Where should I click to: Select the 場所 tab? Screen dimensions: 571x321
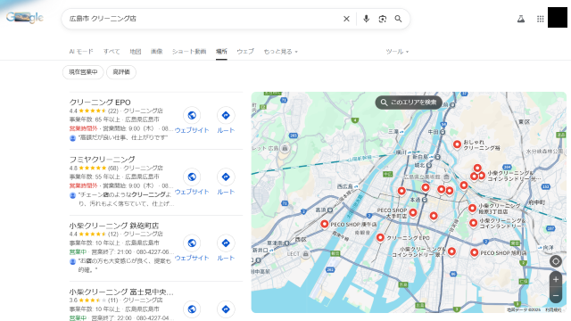click(221, 52)
